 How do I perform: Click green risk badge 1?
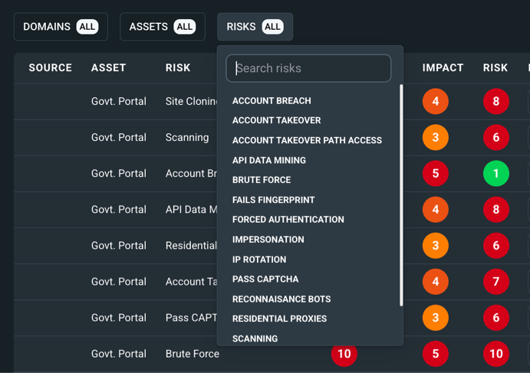coord(495,173)
